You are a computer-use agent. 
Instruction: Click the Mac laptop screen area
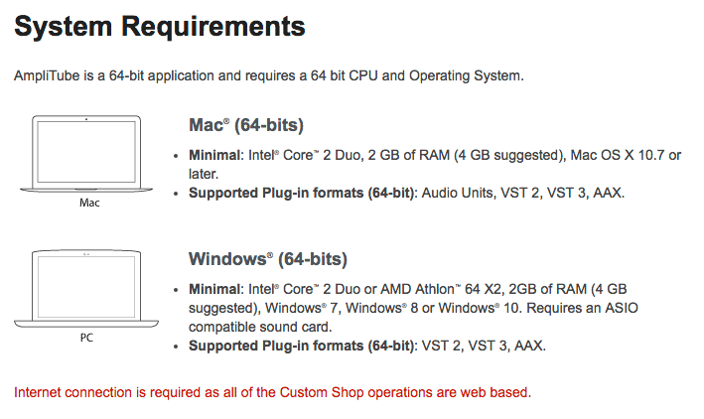coord(86,151)
